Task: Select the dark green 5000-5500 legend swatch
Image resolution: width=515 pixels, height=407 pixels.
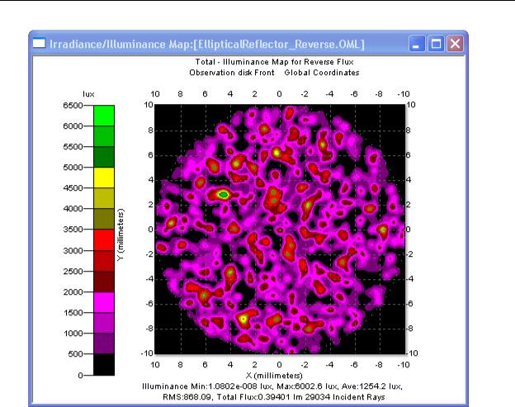Action: 104,157
